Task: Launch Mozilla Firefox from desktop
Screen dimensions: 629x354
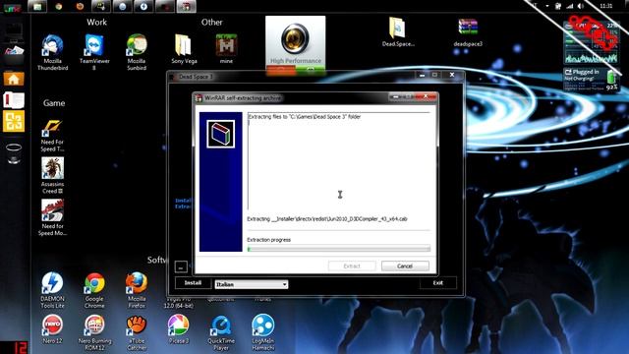Action: (x=137, y=290)
